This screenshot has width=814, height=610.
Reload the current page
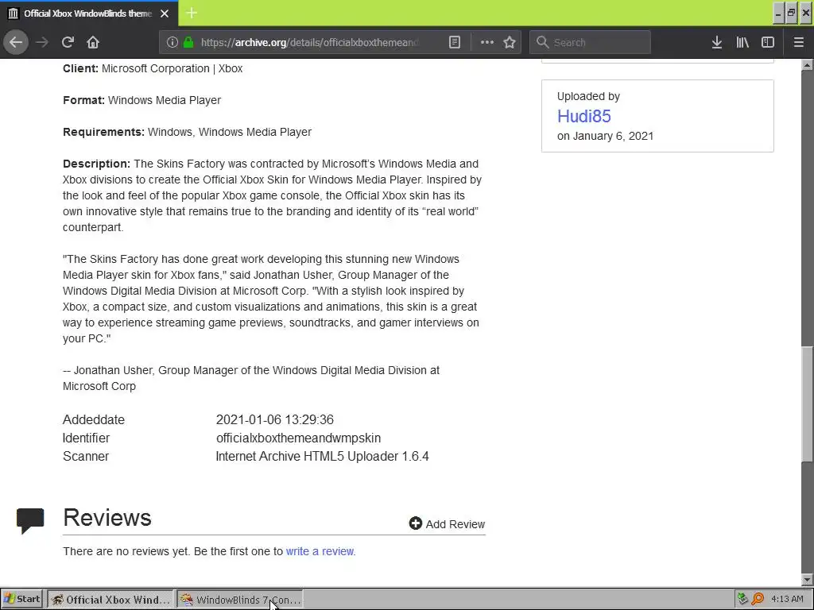pyautogui.click(x=68, y=42)
